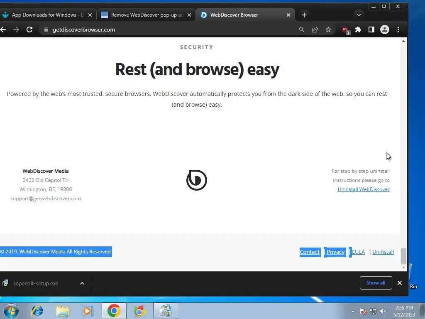The image size is (425, 319).
Task: Click the browser forward arrow
Action: pyautogui.click(x=16, y=29)
